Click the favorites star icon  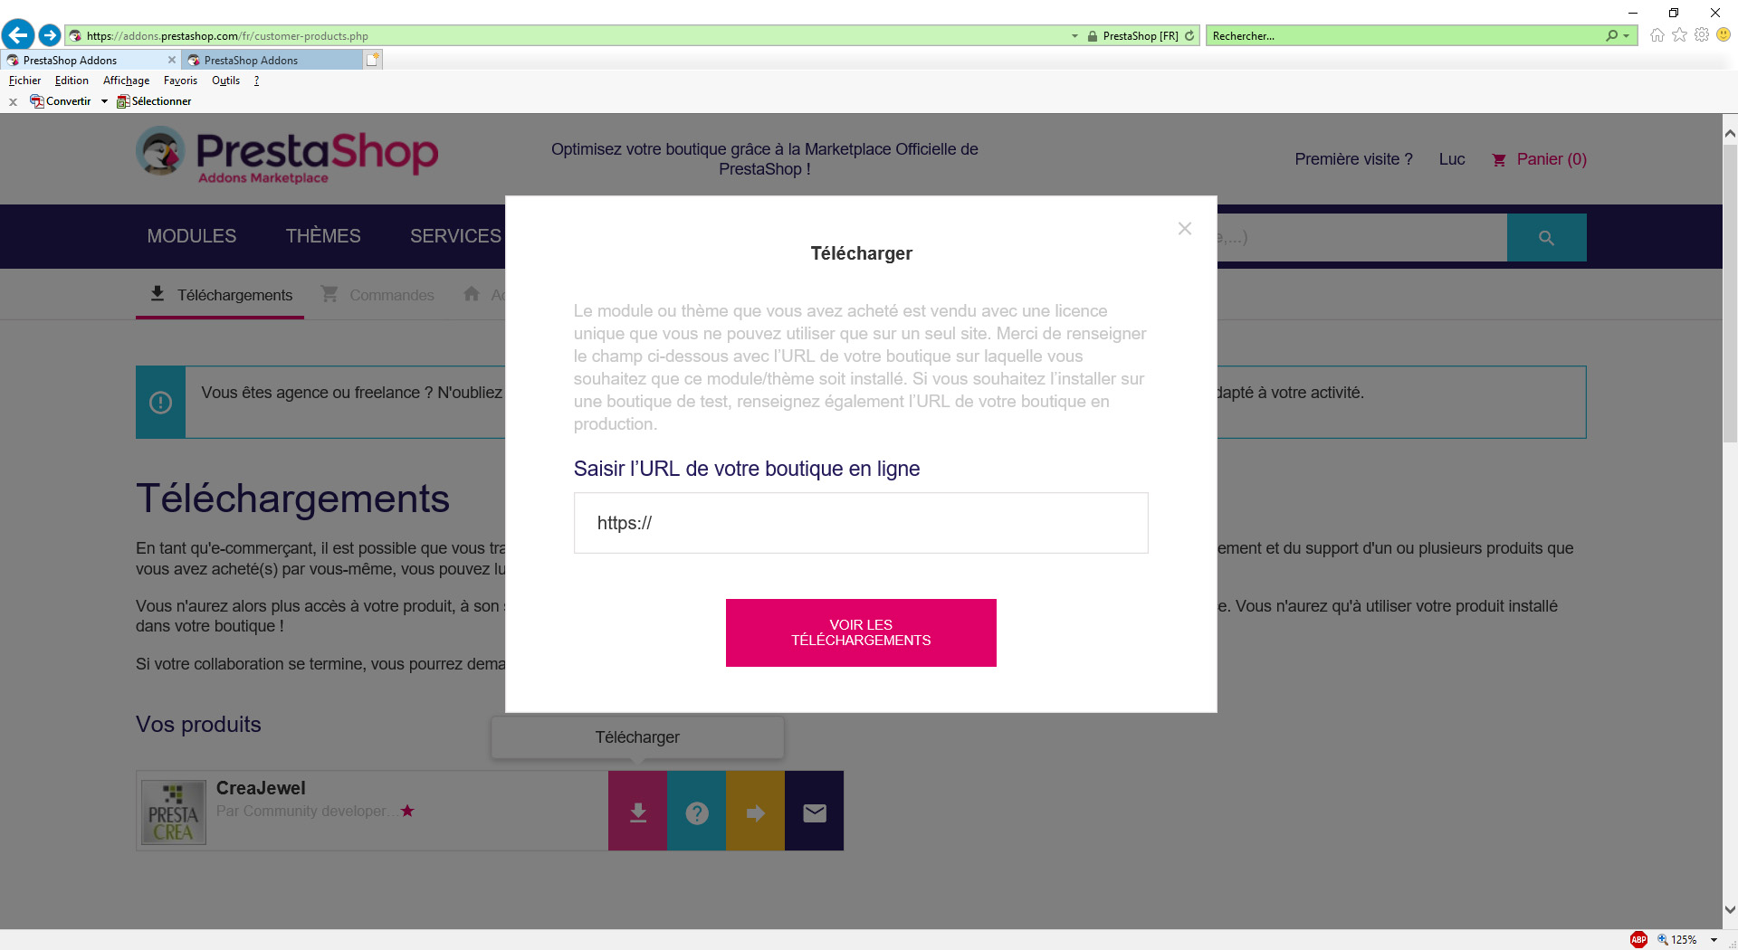coord(1680,35)
